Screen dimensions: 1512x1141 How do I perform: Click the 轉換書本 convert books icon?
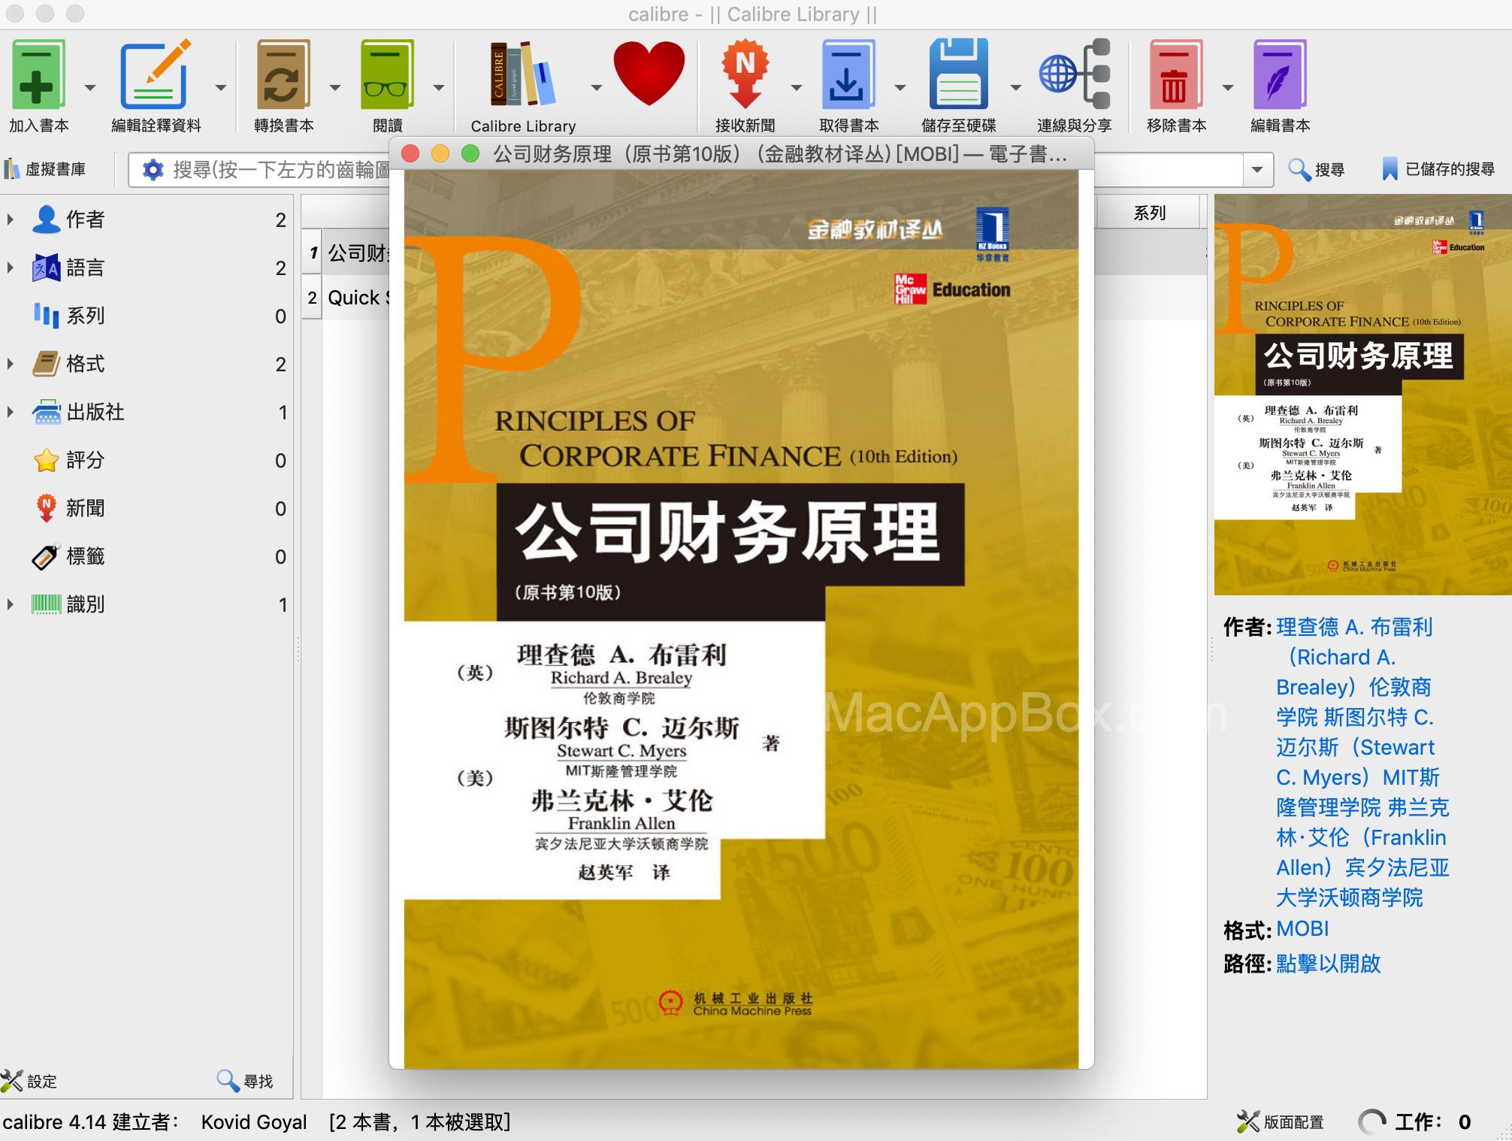(283, 75)
